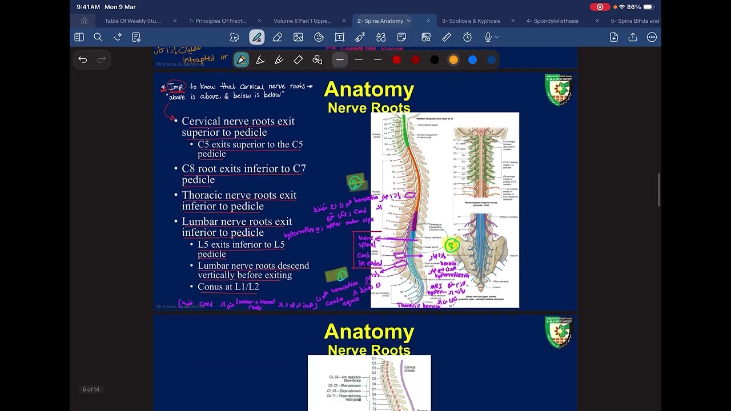
Task: Tap the text "Conus at L1/L2"
Action: pyautogui.click(x=228, y=287)
